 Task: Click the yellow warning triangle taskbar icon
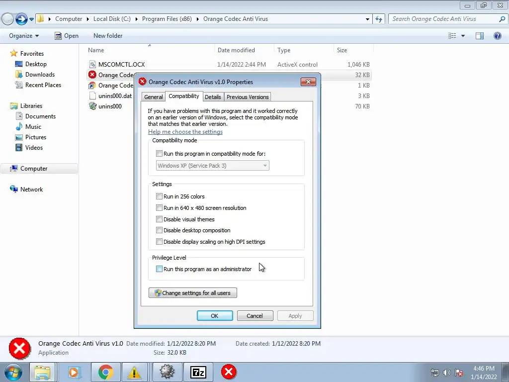pos(134,372)
